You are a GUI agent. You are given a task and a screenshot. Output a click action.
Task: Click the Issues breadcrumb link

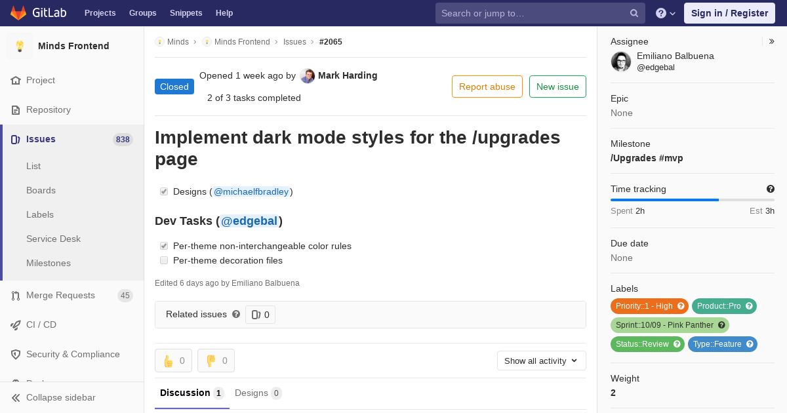[x=294, y=41]
